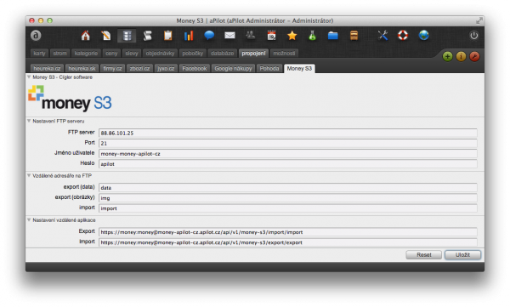Open the document with pencil icon
The width and height of the screenshot is (510, 307).
click(106, 35)
